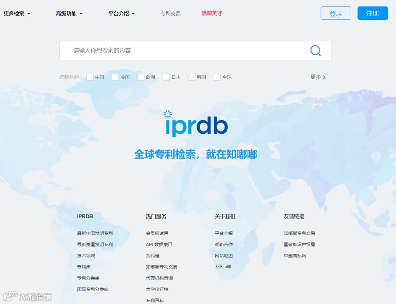
Task: Open 平台介绍 link under 关于我们
Action: [224, 233]
